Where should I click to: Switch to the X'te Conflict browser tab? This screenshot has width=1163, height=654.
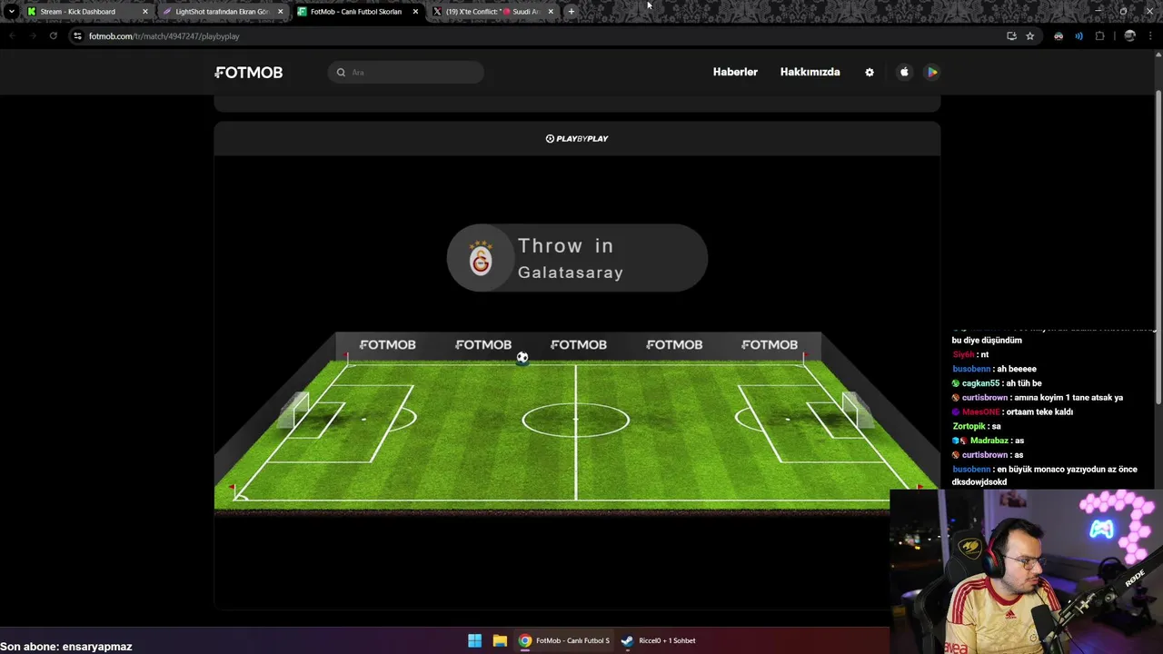[x=493, y=12]
